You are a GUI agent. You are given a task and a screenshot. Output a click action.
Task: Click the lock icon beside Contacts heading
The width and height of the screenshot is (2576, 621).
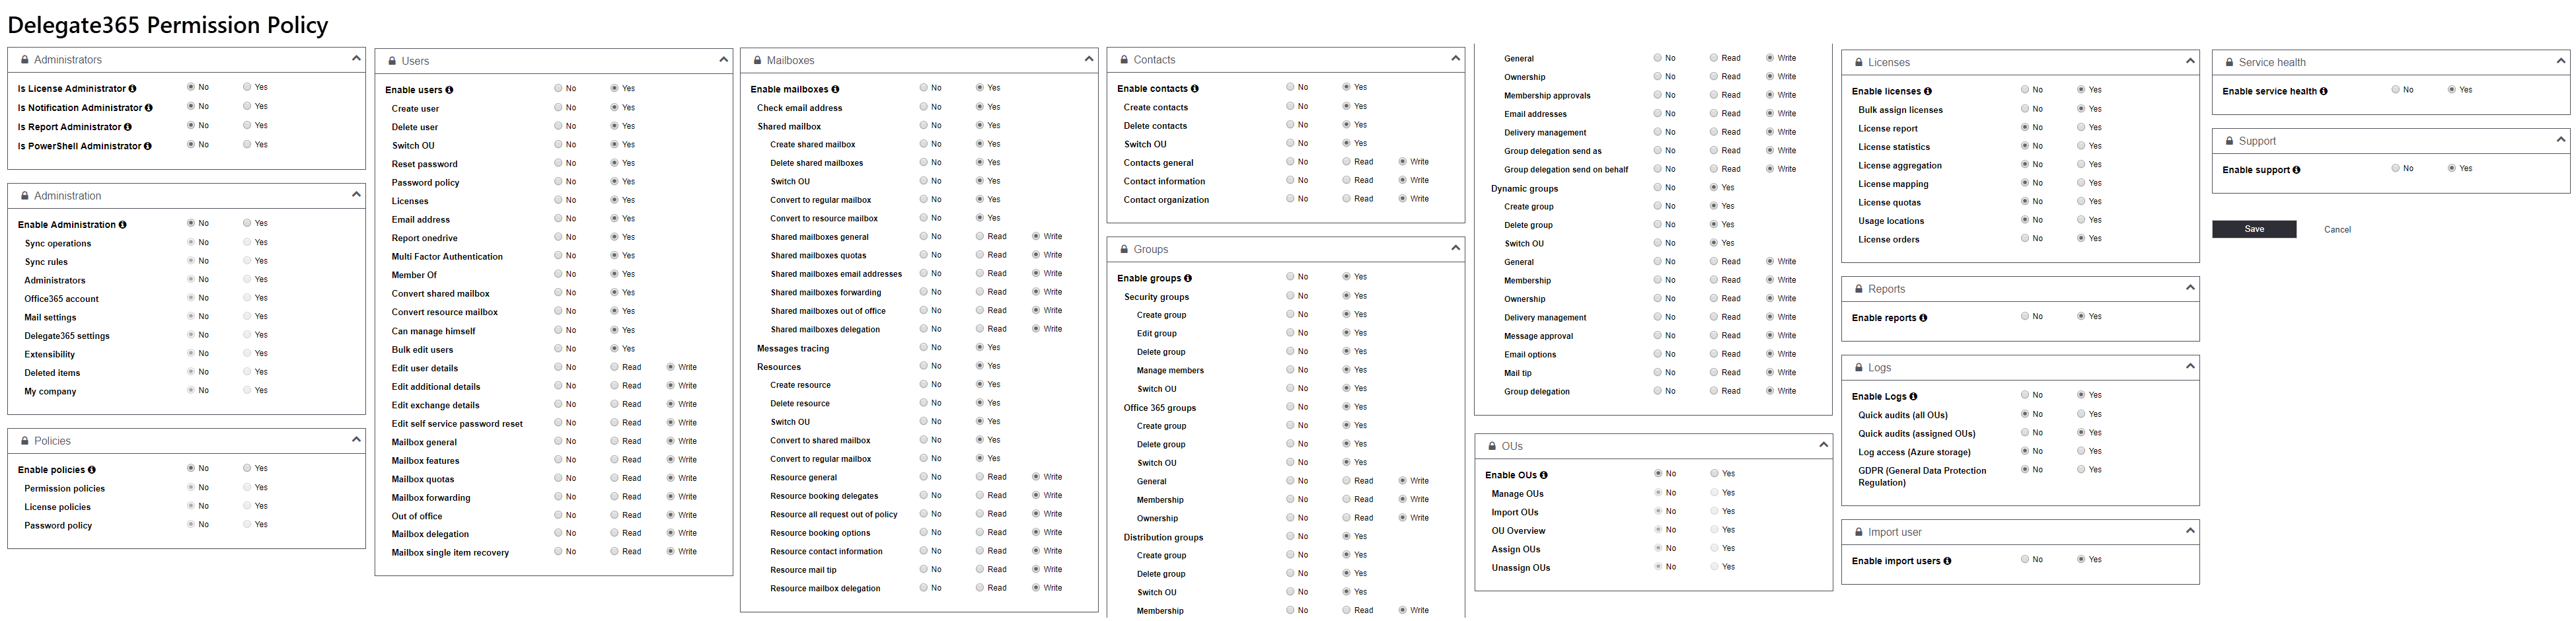pos(1124,60)
